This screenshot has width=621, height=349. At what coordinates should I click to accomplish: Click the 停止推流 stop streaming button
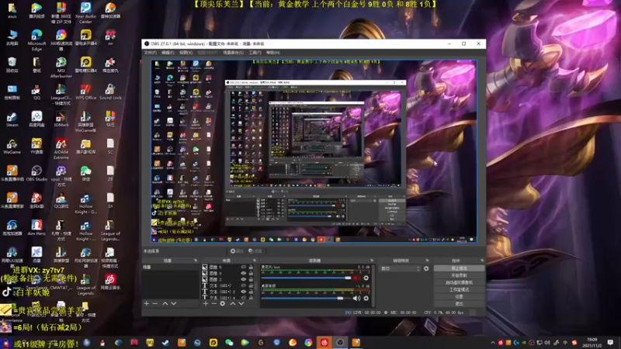click(459, 268)
